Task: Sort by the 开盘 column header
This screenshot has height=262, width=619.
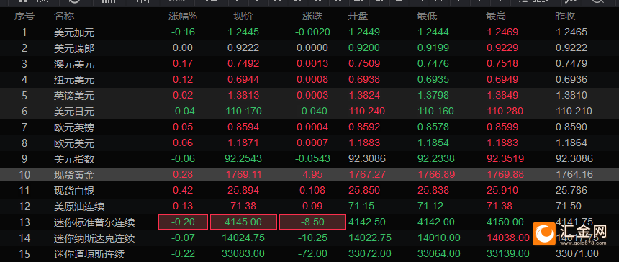Action: point(358,16)
